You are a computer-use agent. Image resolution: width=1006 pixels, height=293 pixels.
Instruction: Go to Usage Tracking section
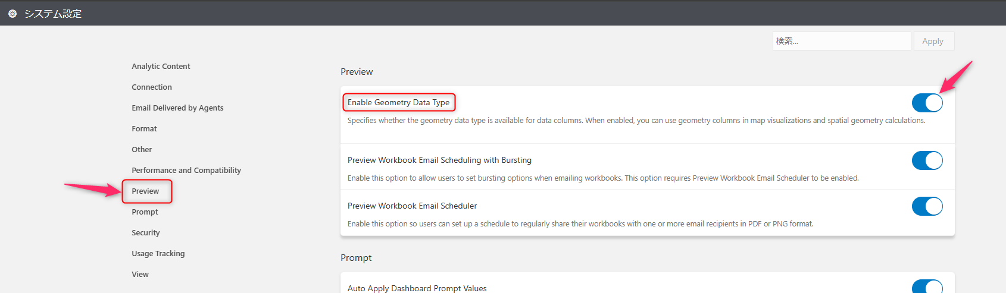(x=158, y=254)
